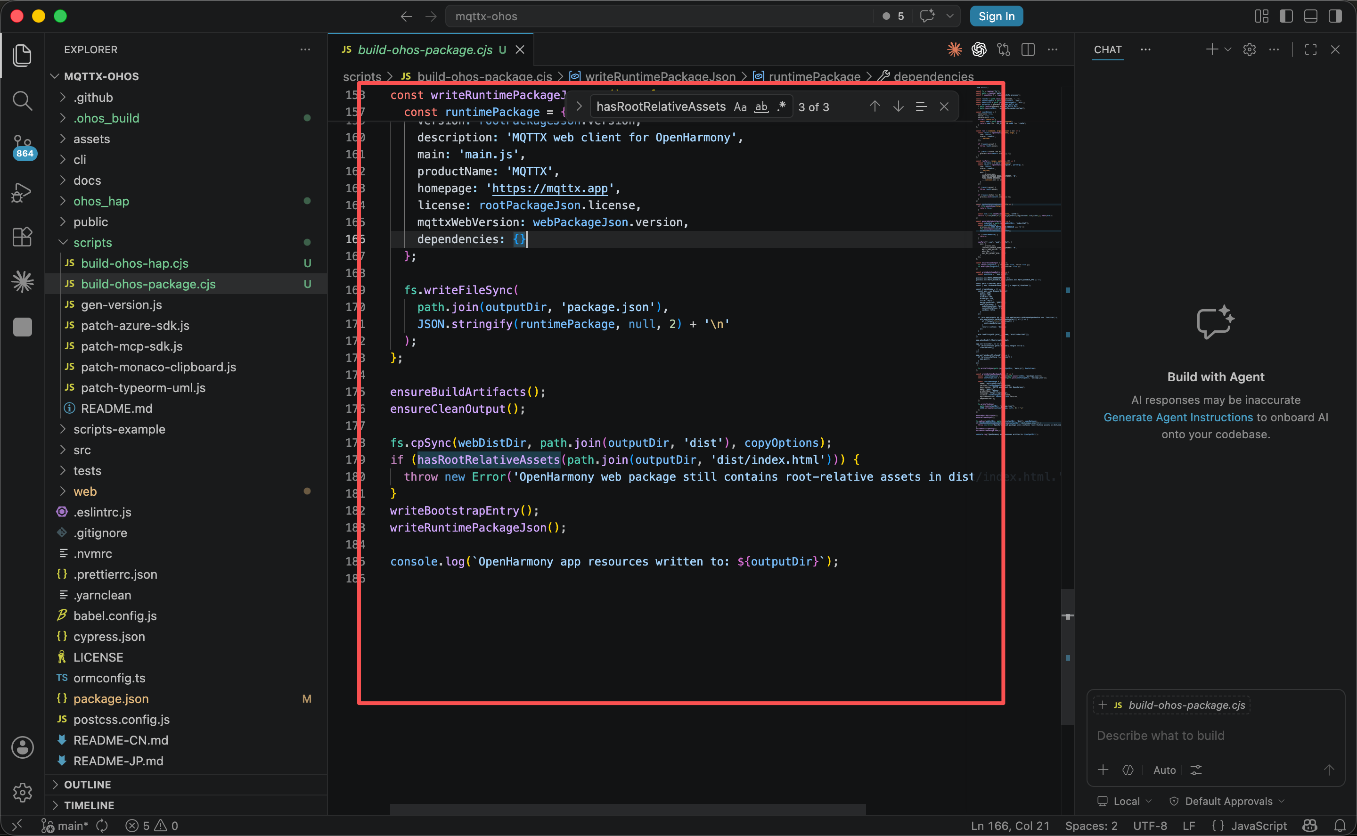
Task: Open Explorer views and more actions menu
Action: click(x=305, y=50)
